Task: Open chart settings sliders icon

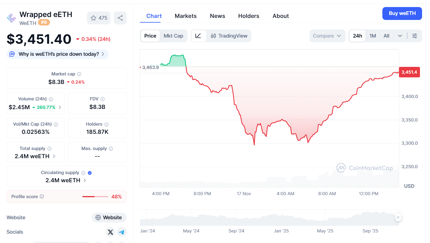Action: pyautogui.click(x=414, y=36)
